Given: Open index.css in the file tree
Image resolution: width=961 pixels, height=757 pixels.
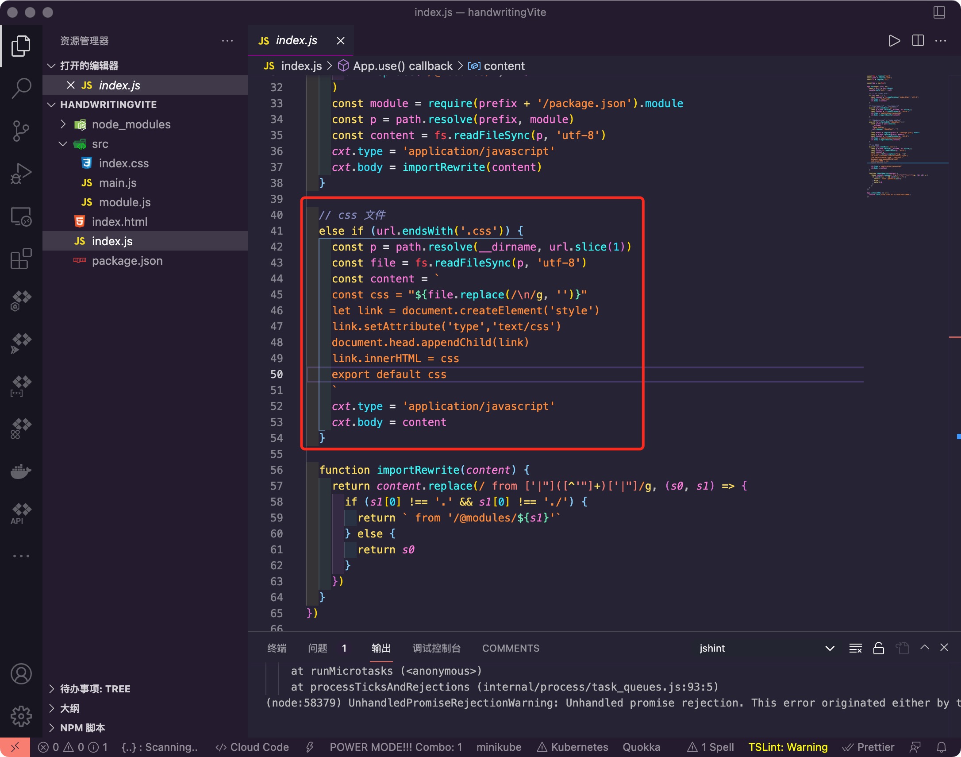Looking at the screenshot, I should tap(145, 163).
